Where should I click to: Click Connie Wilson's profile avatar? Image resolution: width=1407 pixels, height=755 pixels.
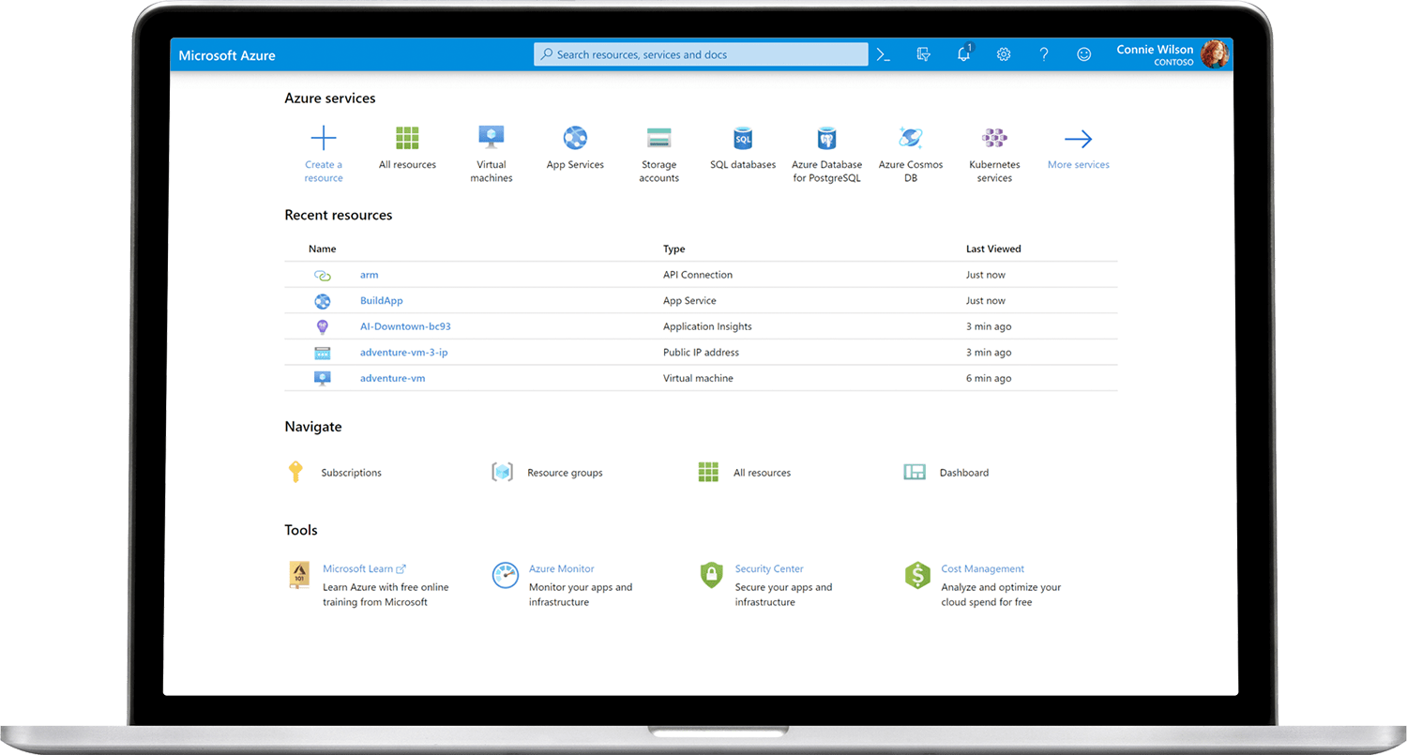point(1214,54)
